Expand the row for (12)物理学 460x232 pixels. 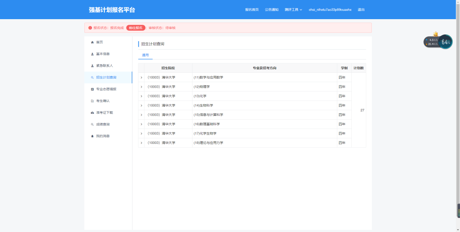(x=141, y=87)
